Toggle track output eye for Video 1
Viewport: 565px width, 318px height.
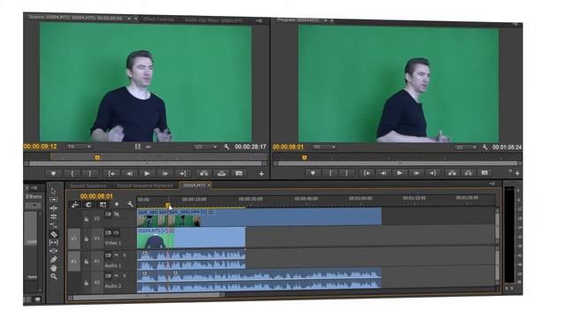coord(117,233)
